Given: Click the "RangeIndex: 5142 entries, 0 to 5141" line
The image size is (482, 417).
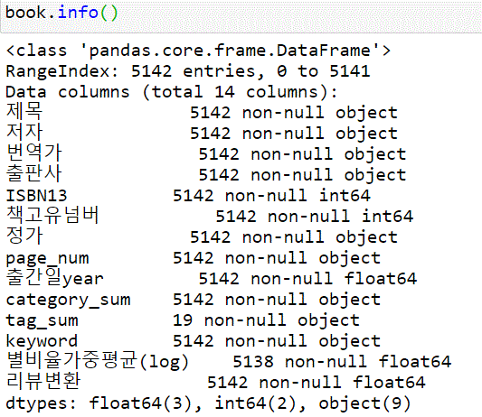Looking at the screenshot, I should (188, 71).
